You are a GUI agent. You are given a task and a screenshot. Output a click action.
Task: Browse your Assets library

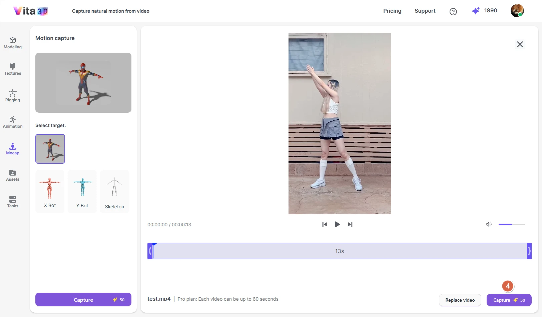(12, 175)
